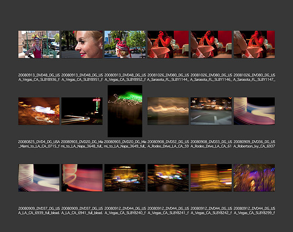The width and height of the screenshot is (293, 232).
Task: Select filename text ending Vegas_CA_5L8Y8240_f
Action: point(125,211)
